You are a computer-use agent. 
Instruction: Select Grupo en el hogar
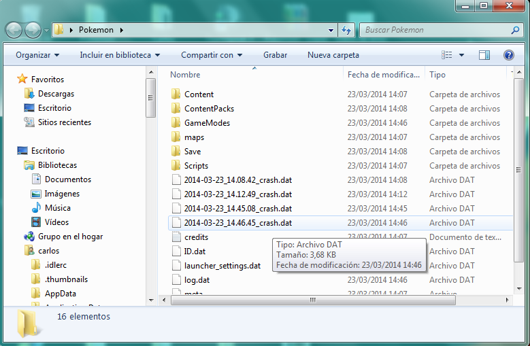(70, 237)
